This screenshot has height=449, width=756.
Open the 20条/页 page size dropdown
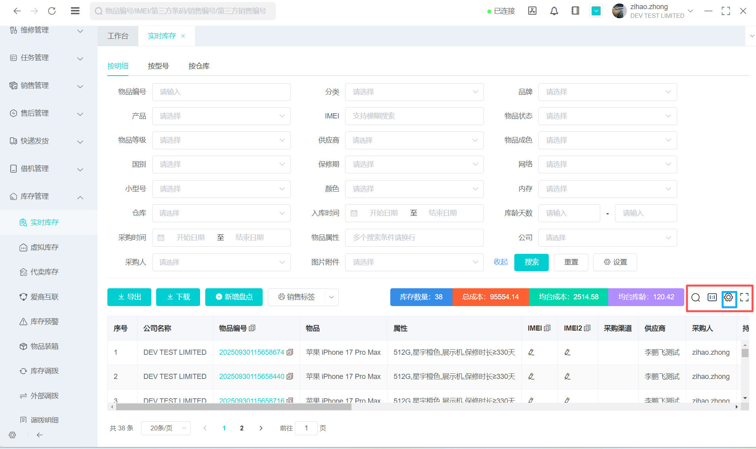166,428
